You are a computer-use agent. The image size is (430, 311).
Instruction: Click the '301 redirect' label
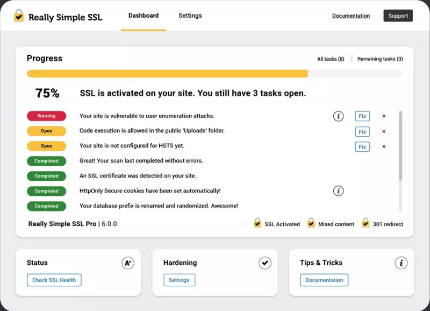(x=388, y=224)
